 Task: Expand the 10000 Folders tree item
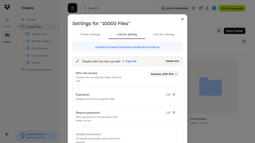coord(24,41)
